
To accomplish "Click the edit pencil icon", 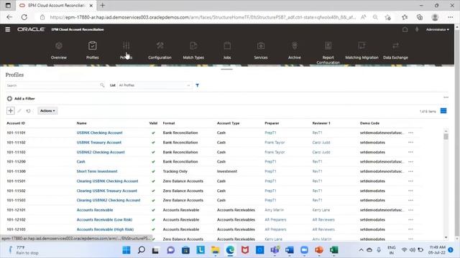I will click(x=19, y=111).
